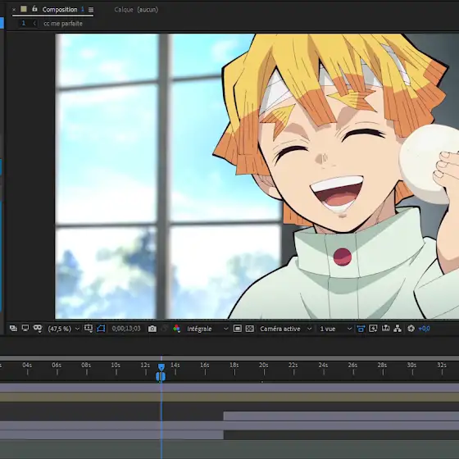Screen dimensions: 459x459
Task: Toggle the region of interest icon
Action: pos(101,329)
